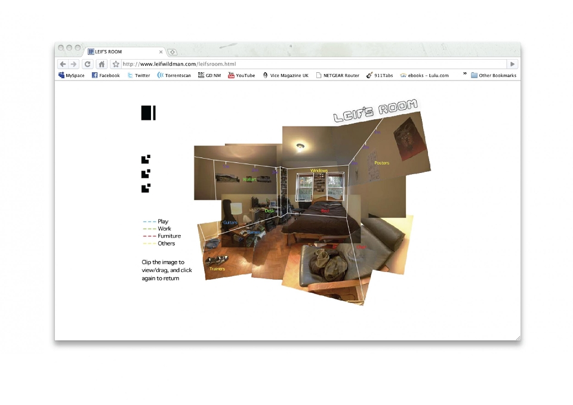
Task: Click the browser Forward arrow button
Action: coord(73,64)
